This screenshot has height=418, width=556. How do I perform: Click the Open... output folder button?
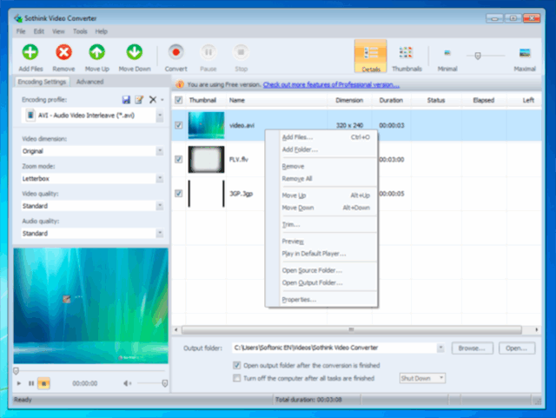[x=517, y=348]
